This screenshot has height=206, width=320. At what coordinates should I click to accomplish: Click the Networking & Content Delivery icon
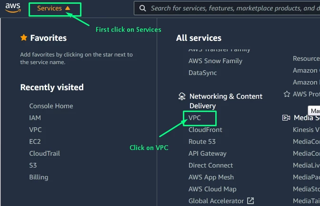click(182, 96)
